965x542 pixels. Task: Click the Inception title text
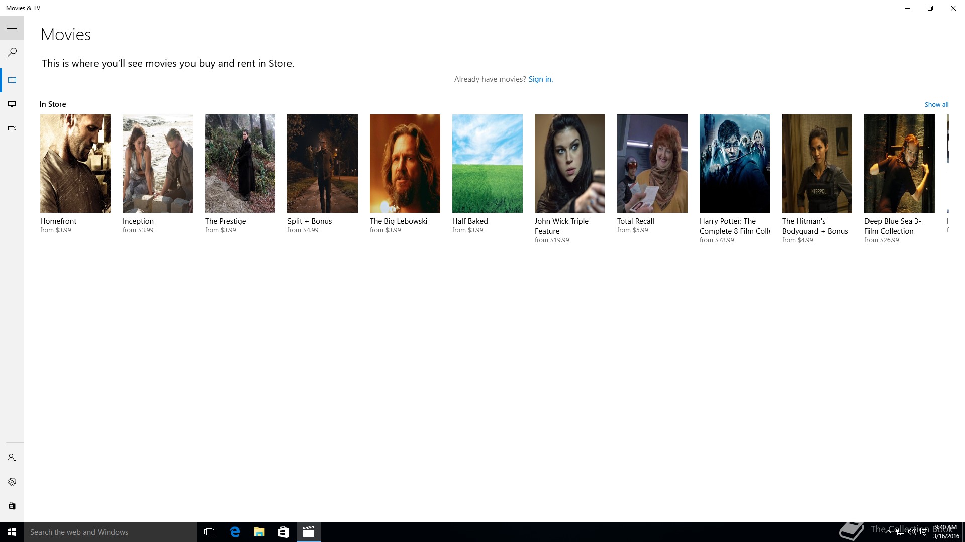pos(138,221)
